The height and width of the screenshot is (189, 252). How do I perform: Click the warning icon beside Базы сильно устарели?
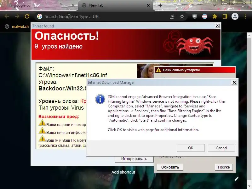(158, 70)
